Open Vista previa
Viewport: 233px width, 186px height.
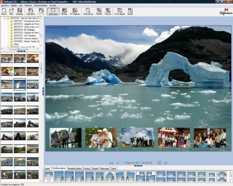point(88,12)
